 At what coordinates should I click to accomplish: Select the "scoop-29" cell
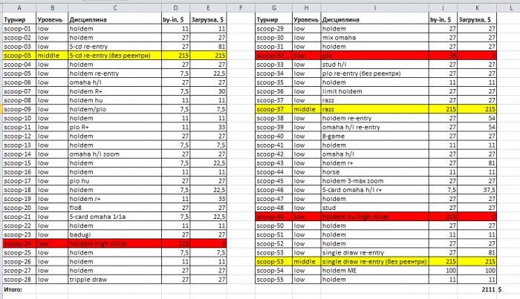pyautogui.click(x=273, y=28)
